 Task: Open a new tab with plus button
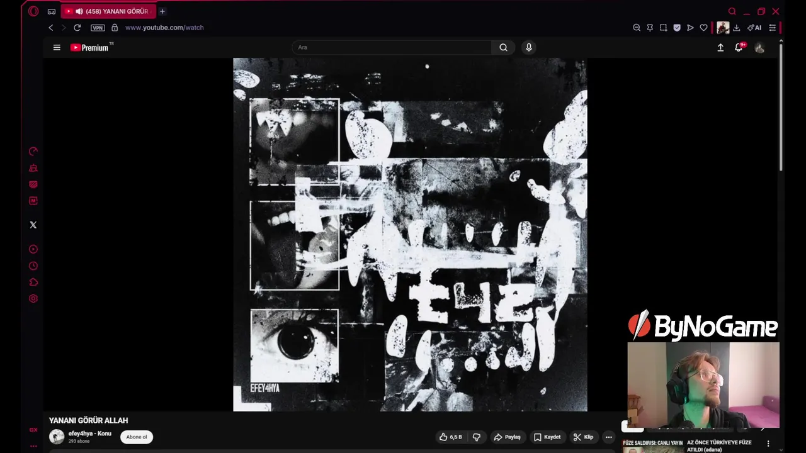(162, 11)
